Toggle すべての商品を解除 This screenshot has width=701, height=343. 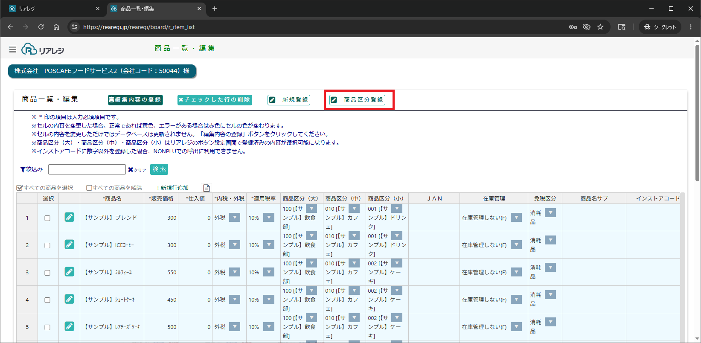(114, 188)
